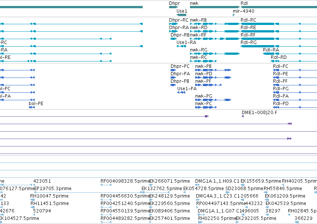The height and width of the screenshot is (224, 317).
Task: Click the nwk-PG protein feature
Action: coord(213,100)
